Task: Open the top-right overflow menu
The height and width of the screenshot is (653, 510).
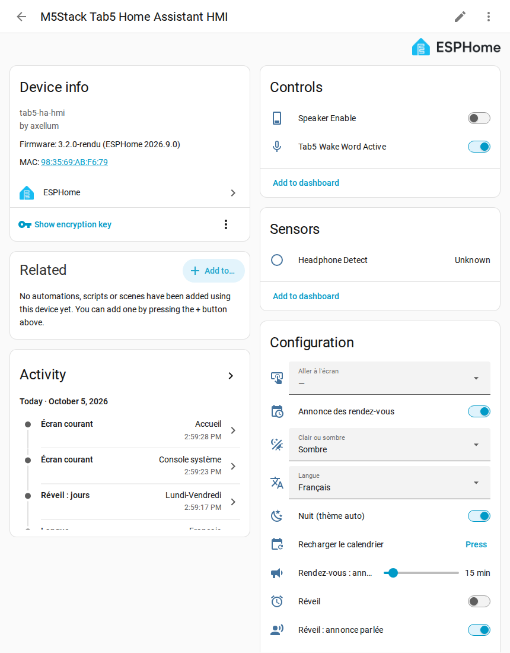Action: [x=489, y=17]
